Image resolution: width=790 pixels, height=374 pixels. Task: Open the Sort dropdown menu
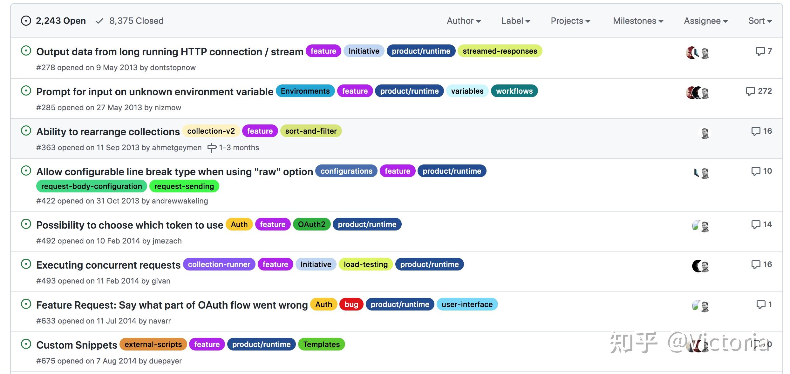[x=760, y=21]
